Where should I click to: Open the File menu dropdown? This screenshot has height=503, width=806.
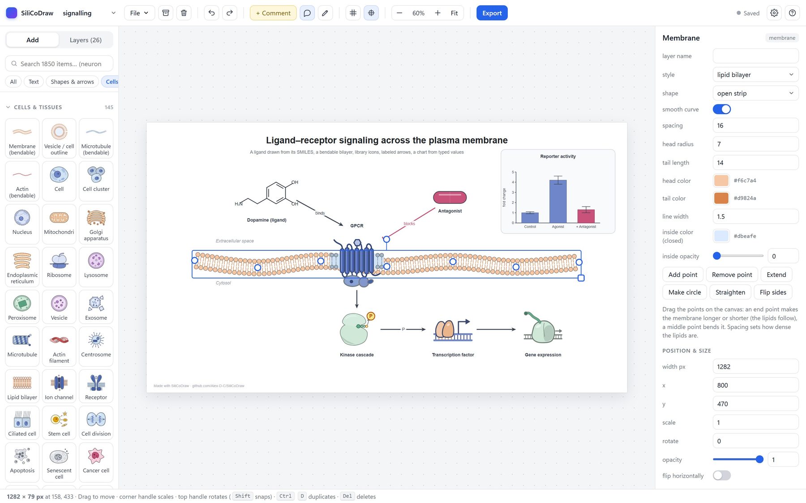[139, 13]
